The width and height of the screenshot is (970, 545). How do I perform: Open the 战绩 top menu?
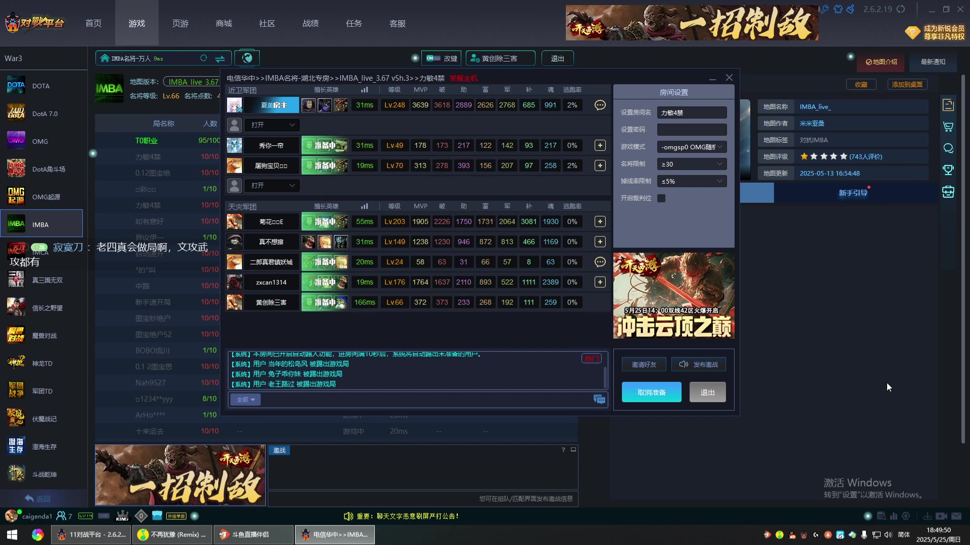click(x=311, y=23)
